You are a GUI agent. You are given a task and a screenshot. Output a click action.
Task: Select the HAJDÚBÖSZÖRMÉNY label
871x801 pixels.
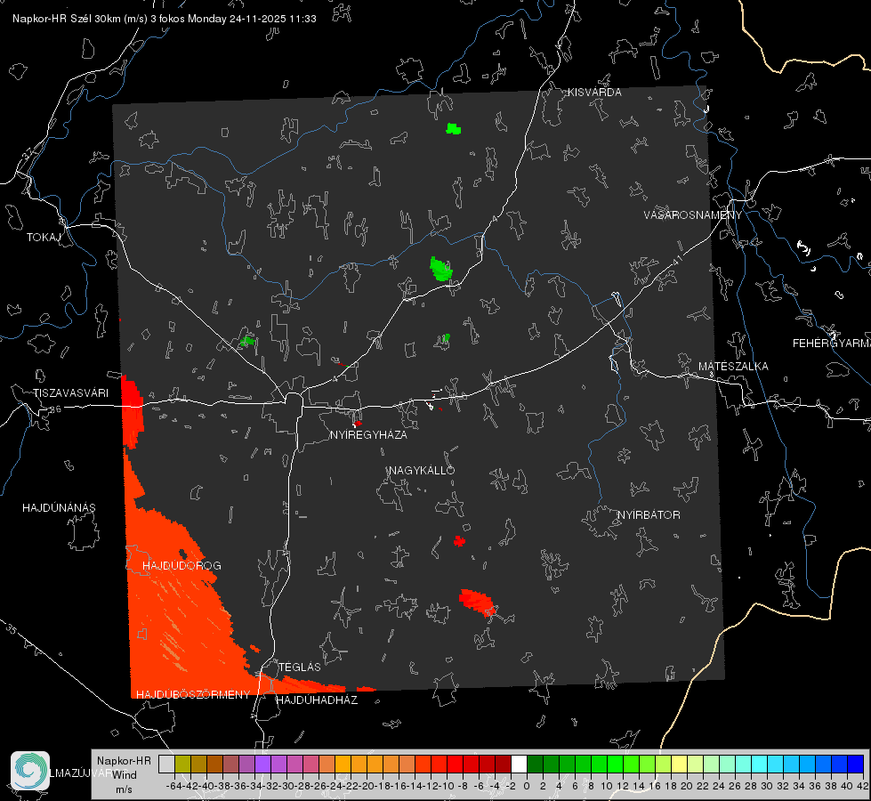point(193,694)
